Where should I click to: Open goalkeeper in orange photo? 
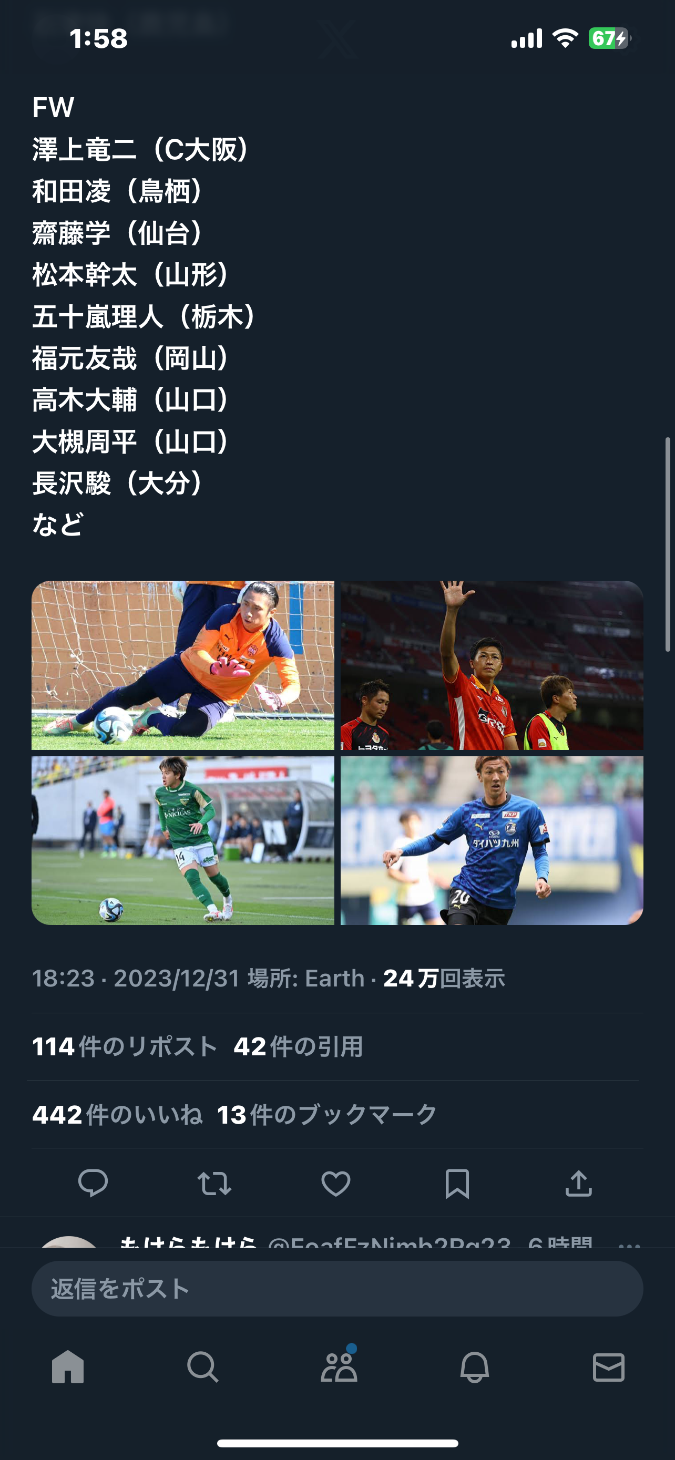click(x=183, y=665)
